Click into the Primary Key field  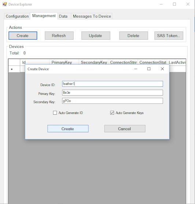pos(113,93)
